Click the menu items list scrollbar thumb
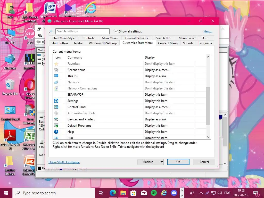The image size is (264, 198). tap(208, 106)
